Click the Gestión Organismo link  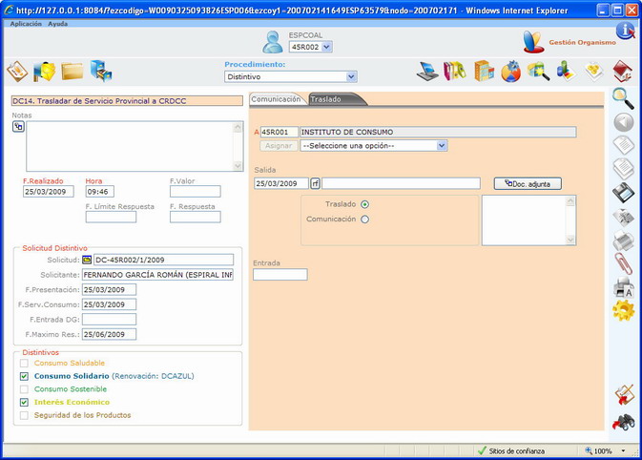582,42
